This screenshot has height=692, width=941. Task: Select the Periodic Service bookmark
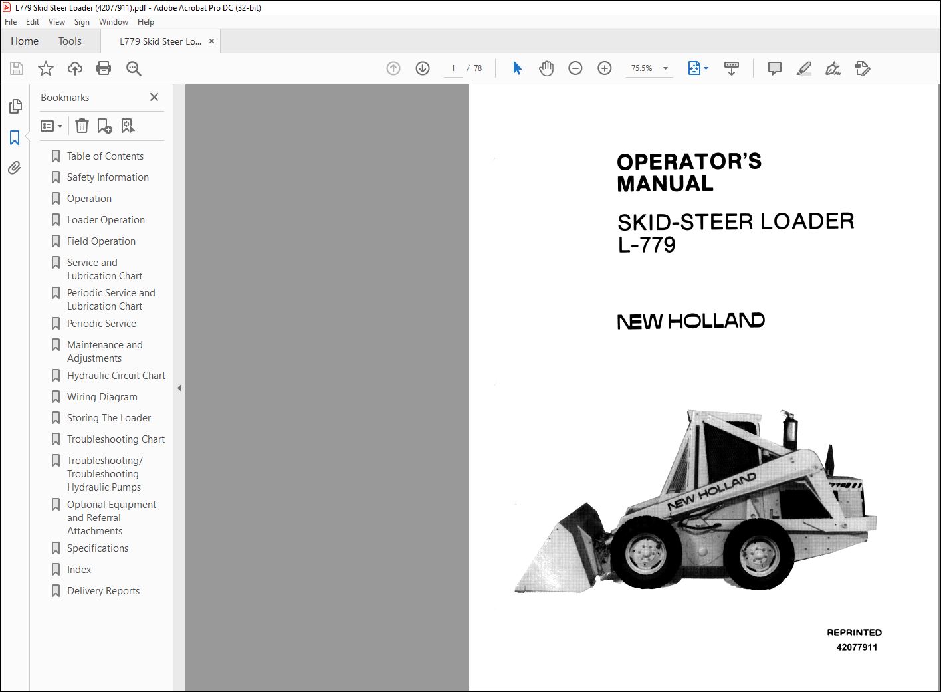tap(101, 324)
